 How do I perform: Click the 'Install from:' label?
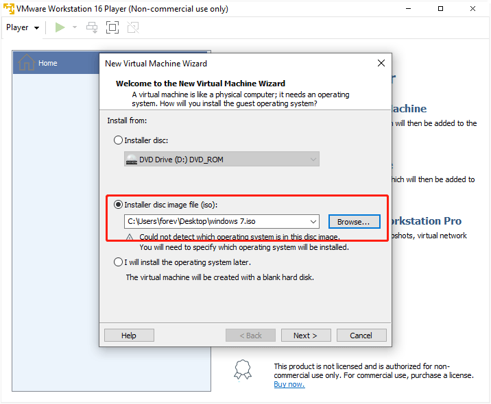tap(127, 121)
